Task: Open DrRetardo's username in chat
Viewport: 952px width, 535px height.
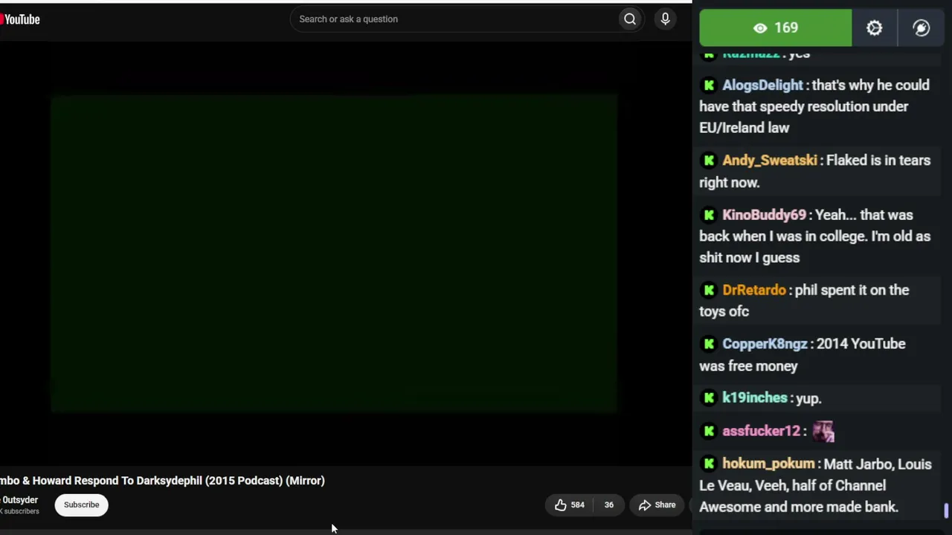Action: pyautogui.click(x=753, y=290)
